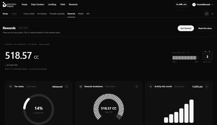The height and width of the screenshot is (125, 217).
Task: Open the Wallet tab
Action: (x=81, y=14)
